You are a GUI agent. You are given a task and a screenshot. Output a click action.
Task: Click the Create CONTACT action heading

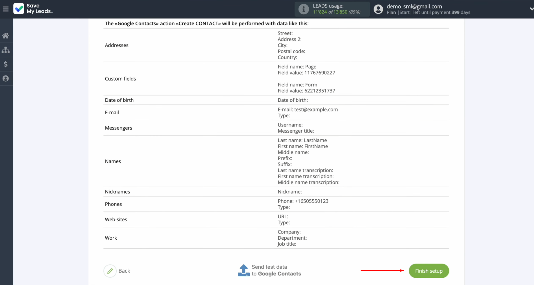(207, 24)
